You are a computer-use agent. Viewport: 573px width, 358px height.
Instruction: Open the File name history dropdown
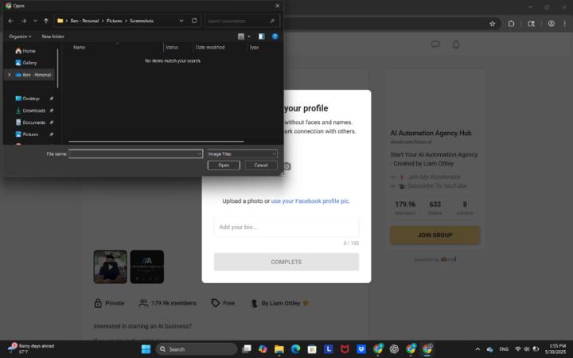200,154
